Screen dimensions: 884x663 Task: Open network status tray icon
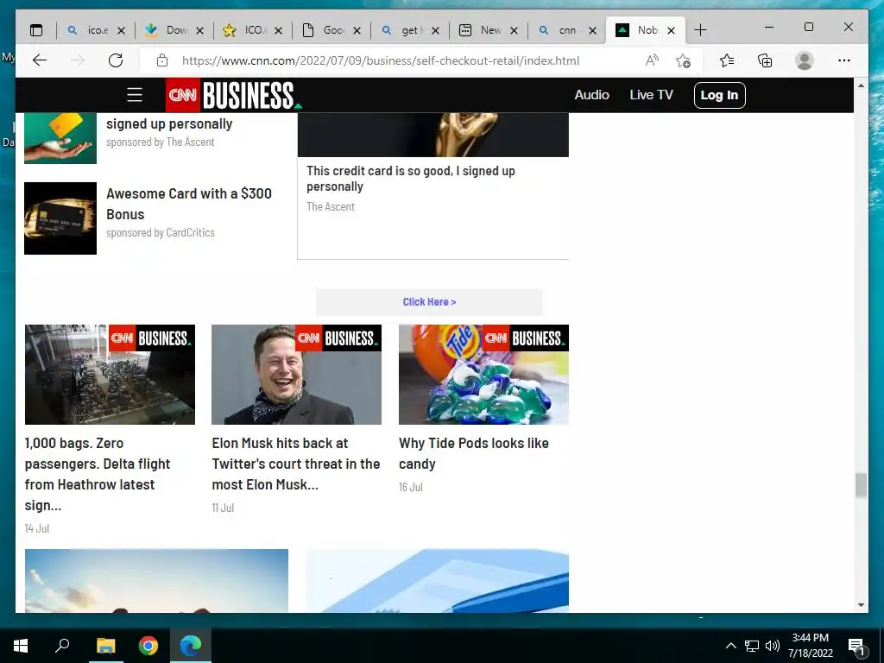pyautogui.click(x=752, y=646)
